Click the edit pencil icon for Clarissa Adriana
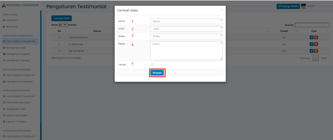Image resolution: width=333 pixels, height=140 pixels. coord(311,37)
